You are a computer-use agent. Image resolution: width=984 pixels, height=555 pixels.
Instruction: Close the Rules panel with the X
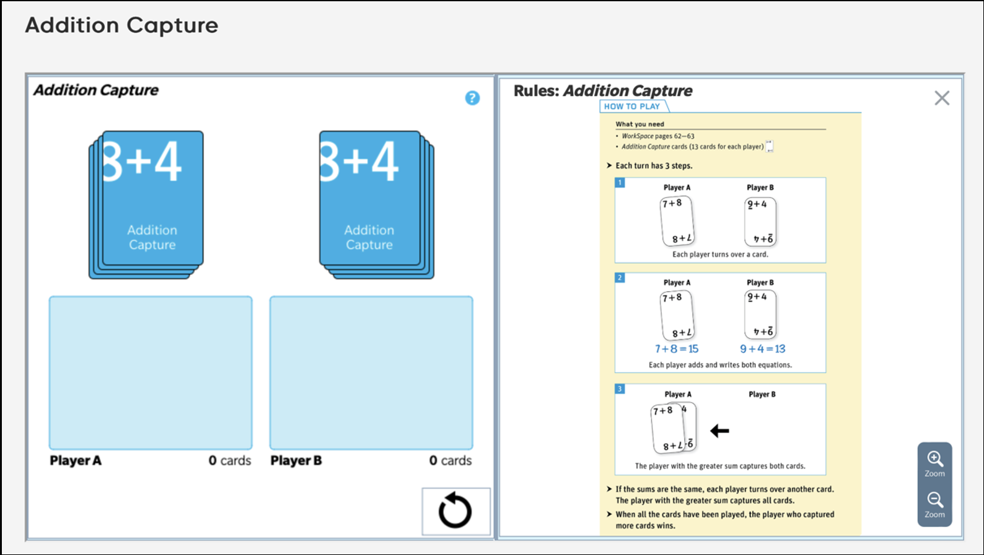(x=942, y=98)
